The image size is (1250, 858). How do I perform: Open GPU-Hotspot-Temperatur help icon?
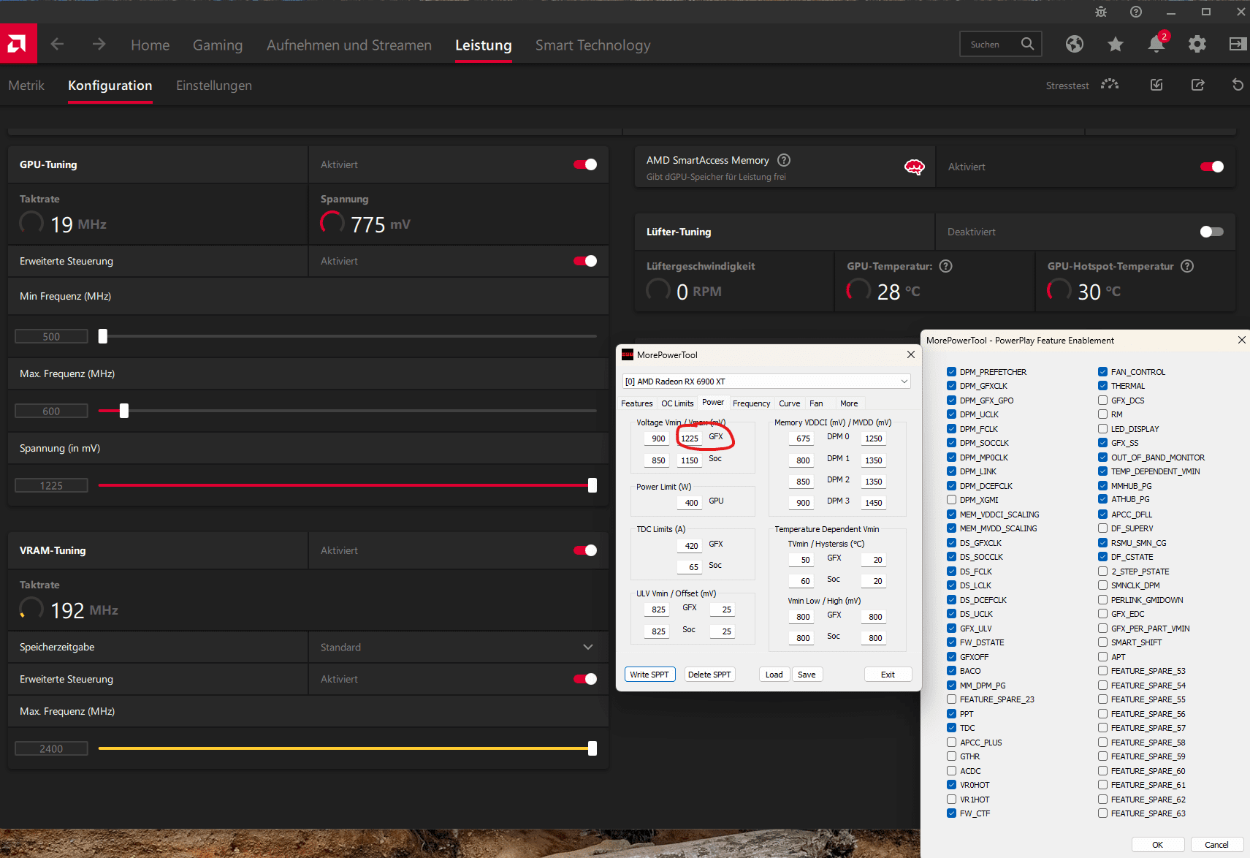pos(1187,266)
